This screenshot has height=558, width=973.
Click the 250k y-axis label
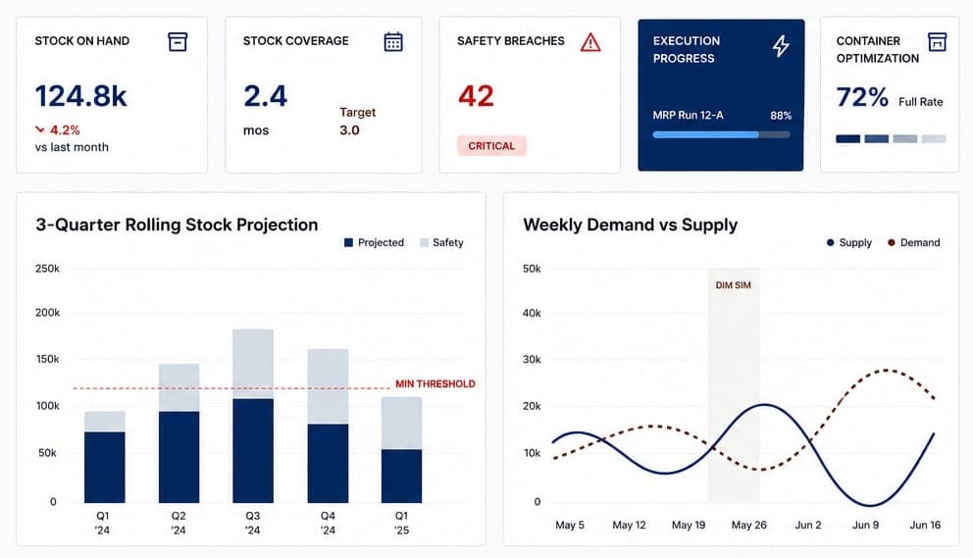point(47,269)
